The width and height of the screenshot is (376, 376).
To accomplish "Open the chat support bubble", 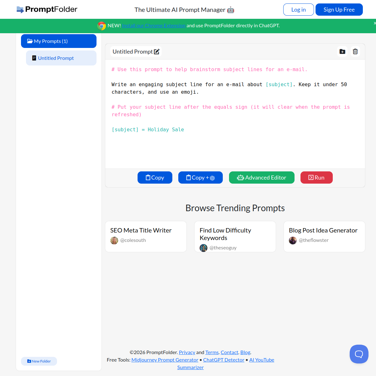I will coord(359,354).
